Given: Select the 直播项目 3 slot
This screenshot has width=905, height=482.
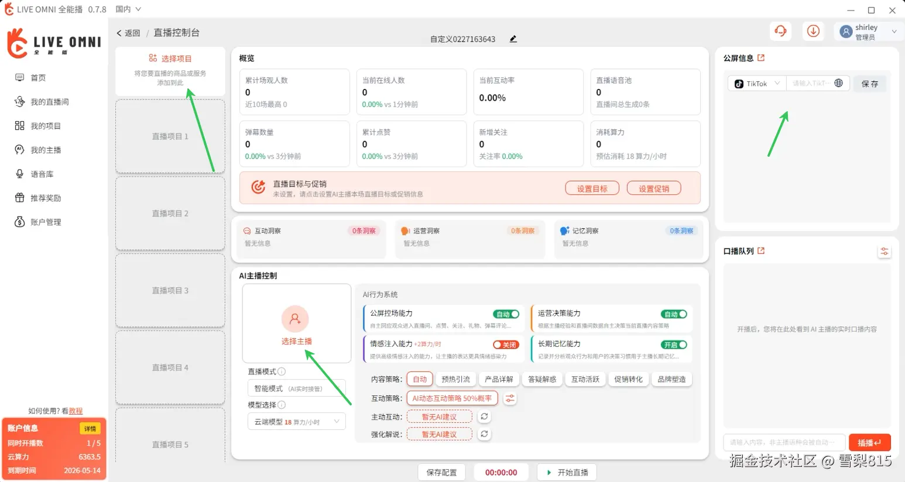Looking at the screenshot, I should [x=170, y=290].
